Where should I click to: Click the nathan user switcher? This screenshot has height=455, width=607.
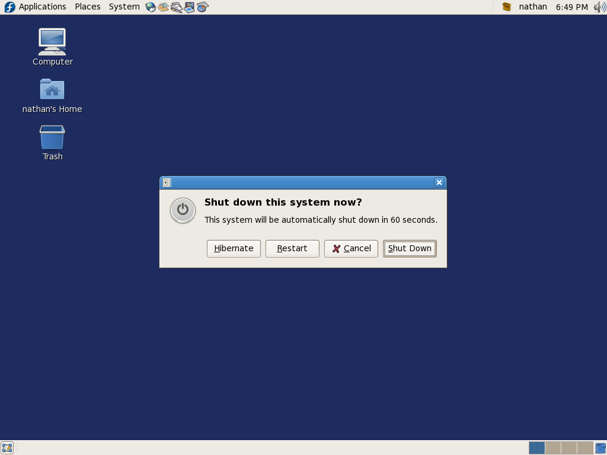(533, 7)
